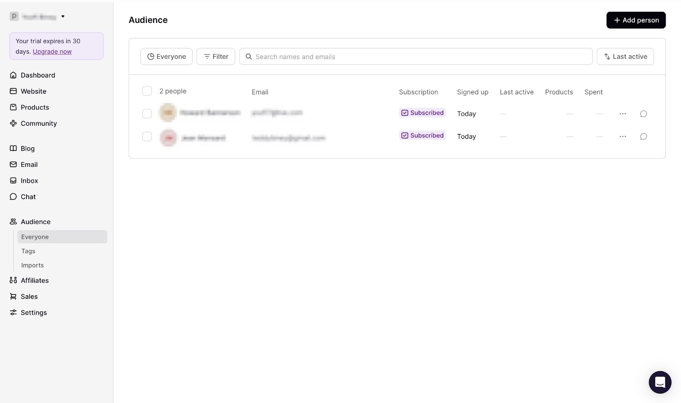Image resolution: width=681 pixels, height=403 pixels.
Task: Click the second row's Subscribed badge
Action: tap(422, 135)
